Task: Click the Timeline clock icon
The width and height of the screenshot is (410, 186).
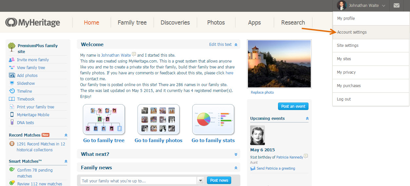Action: 12,91
